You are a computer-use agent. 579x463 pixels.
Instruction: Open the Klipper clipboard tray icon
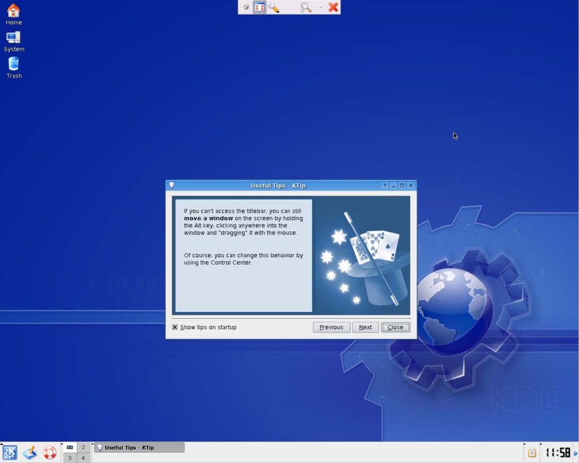pos(532,452)
